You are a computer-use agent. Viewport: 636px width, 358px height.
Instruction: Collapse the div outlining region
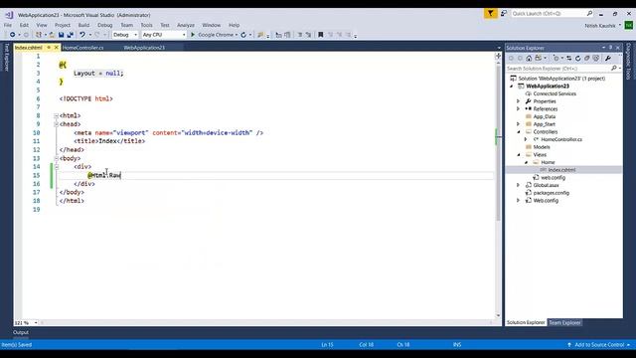(57, 167)
